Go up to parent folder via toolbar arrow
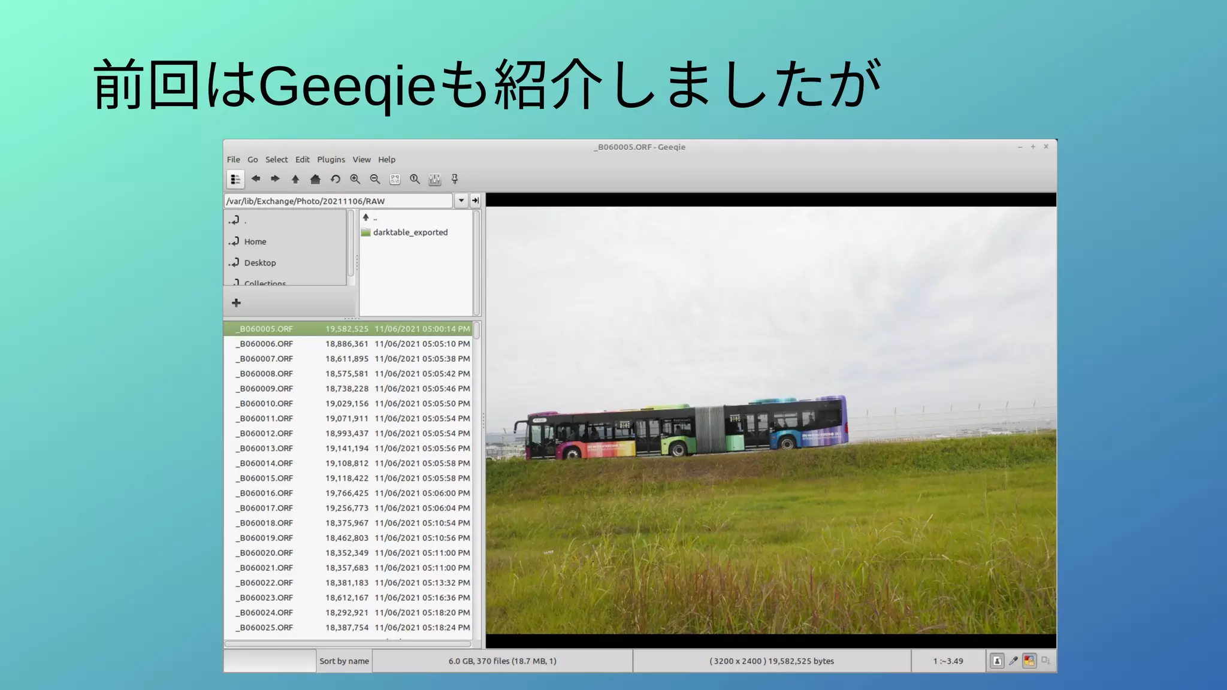Screen dimensions: 1227x690 pyautogui.click(x=295, y=179)
